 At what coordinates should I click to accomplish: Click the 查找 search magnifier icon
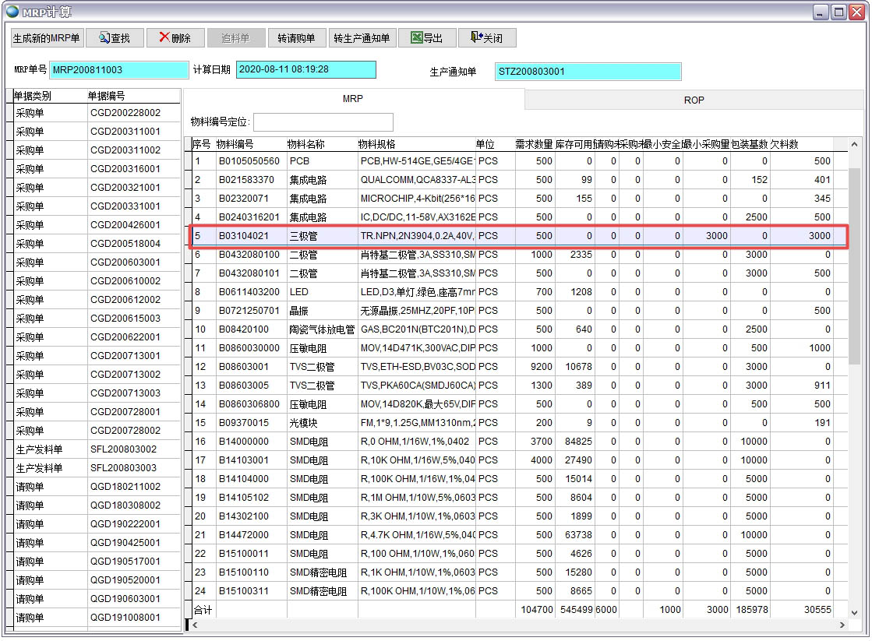click(x=104, y=37)
